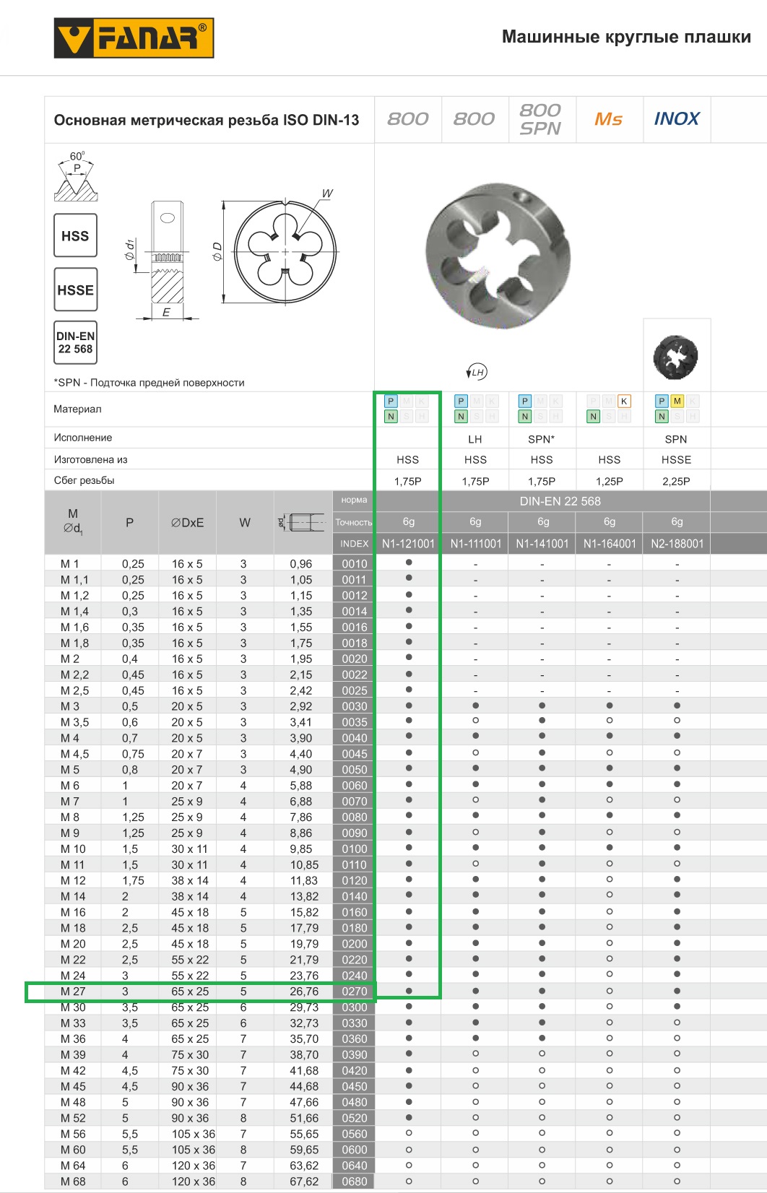Click the 0,96 diameter value

(301, 564)
